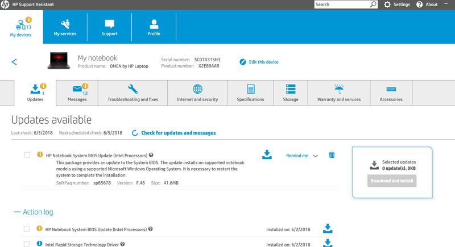Download the pending BIOS update via arrow icon
455x247 pixels.
[x=267, y=155]
